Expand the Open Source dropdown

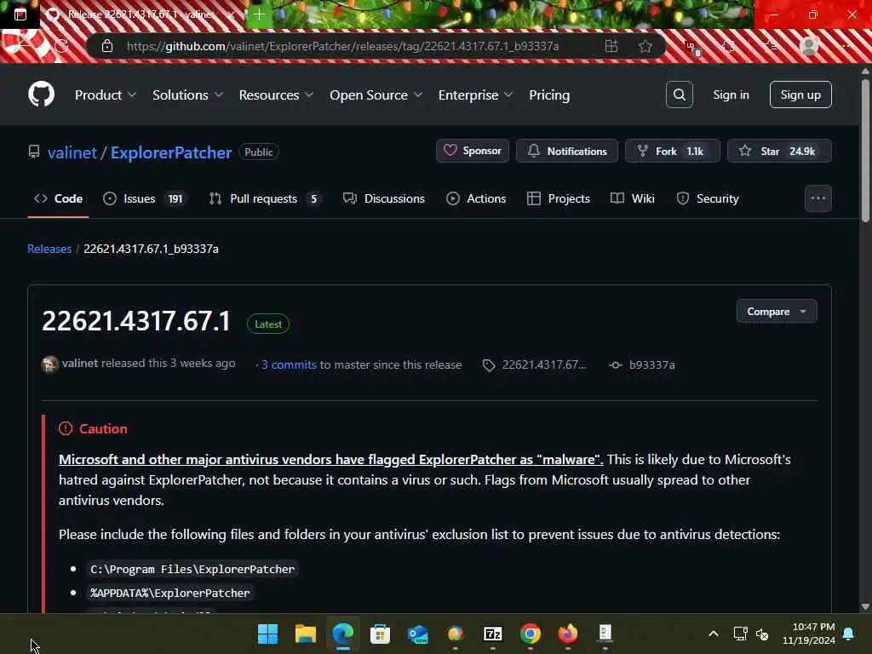click(376, 95)
